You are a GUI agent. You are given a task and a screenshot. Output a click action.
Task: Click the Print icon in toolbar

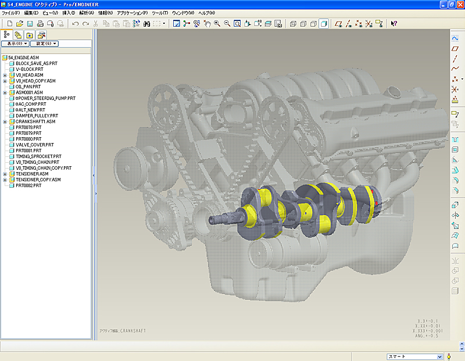point(40,24)
